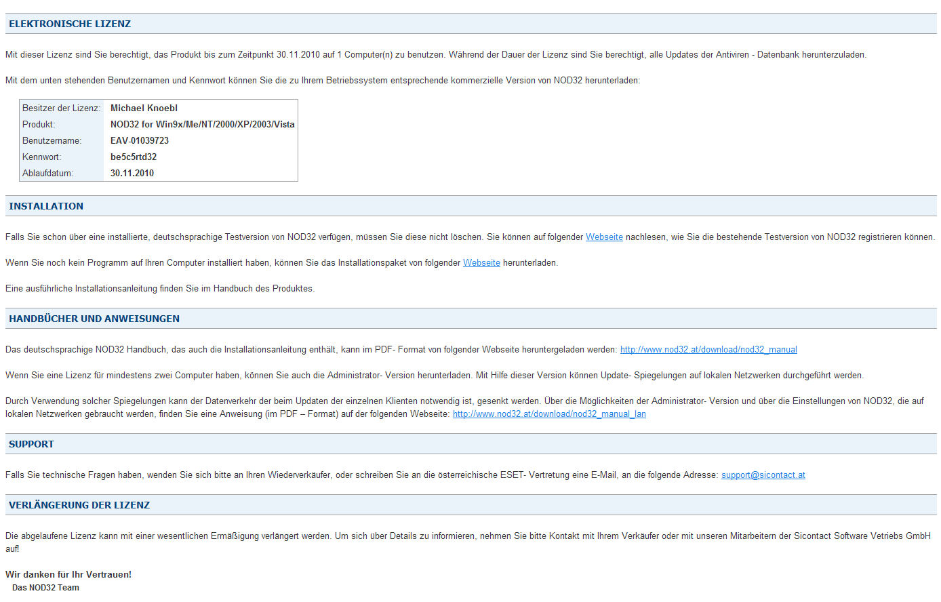This screenshot has width=941, height=602.
Task: Click the INSTALLATION section heading
Action: [x=46, y=206]
